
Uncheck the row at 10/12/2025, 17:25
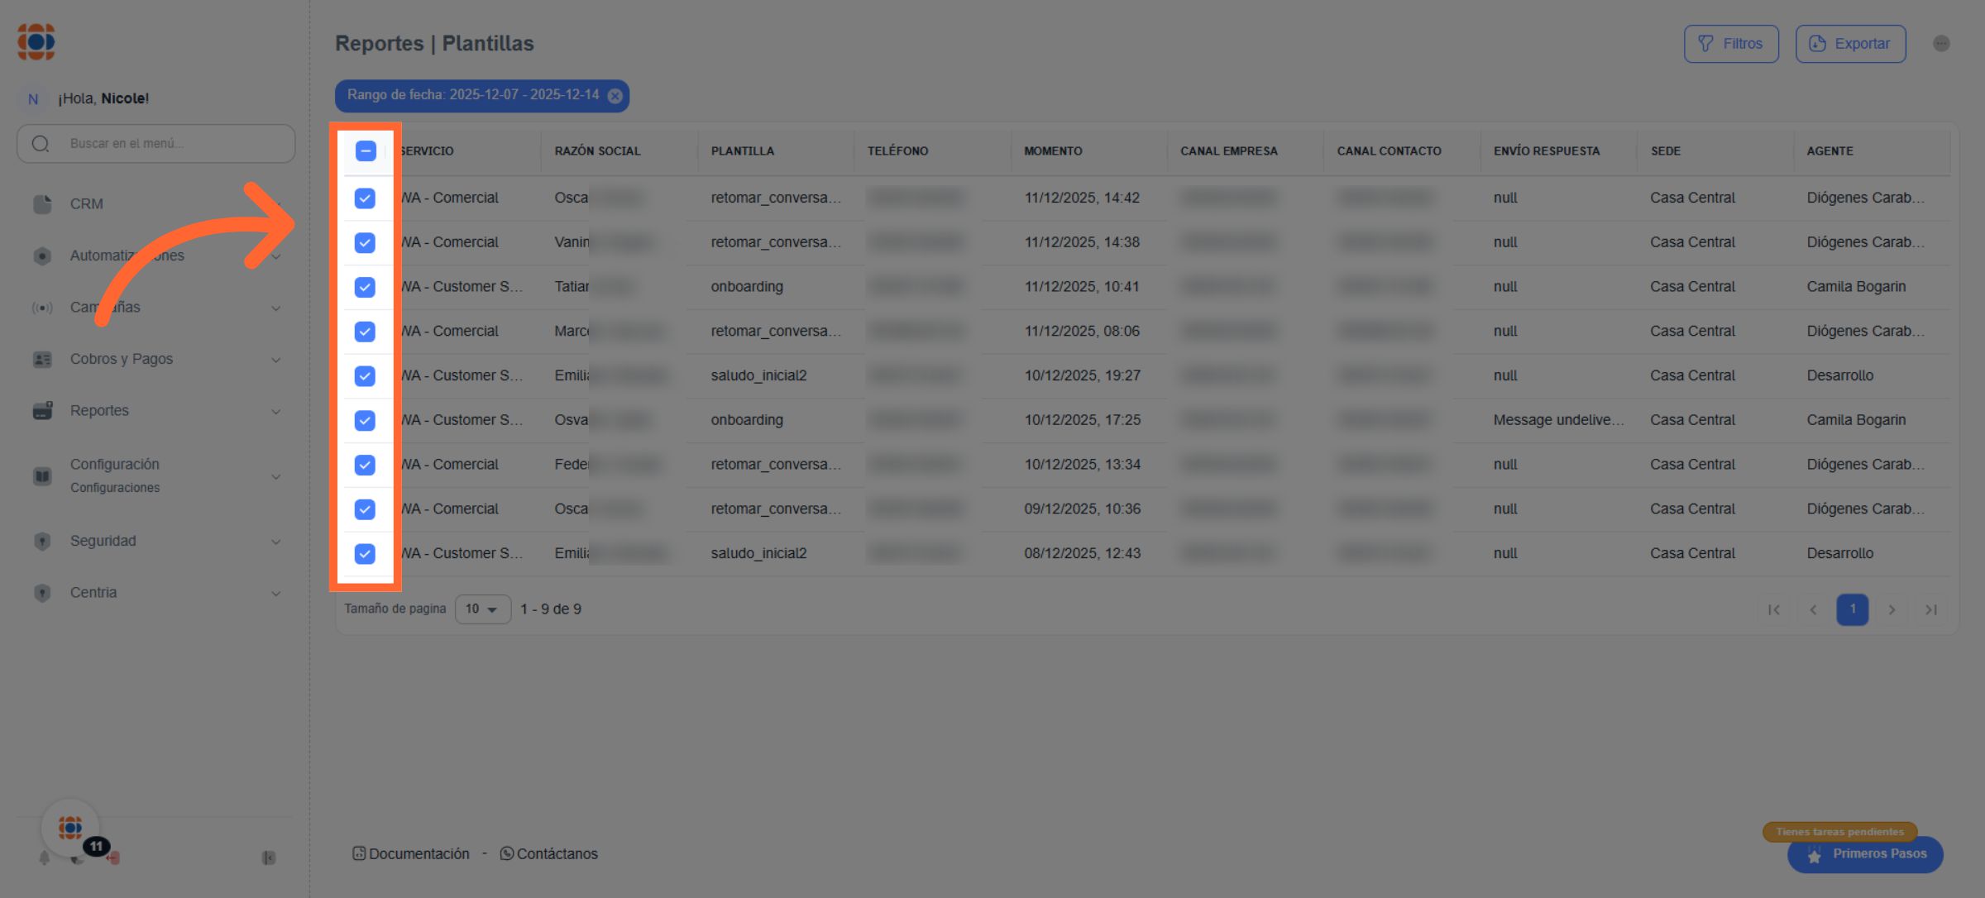(x=365, y=420)
